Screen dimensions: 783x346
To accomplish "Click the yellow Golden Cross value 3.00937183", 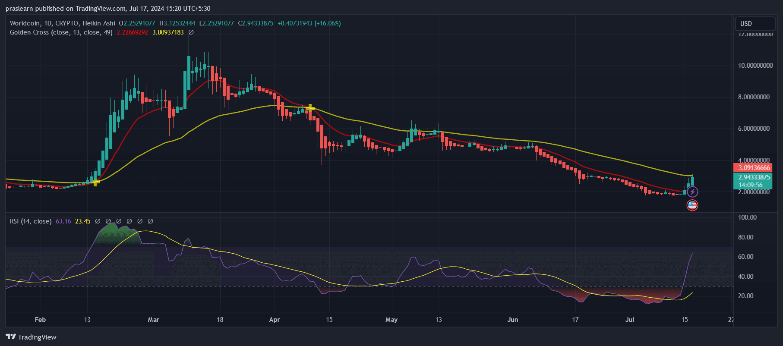I will (168, 32).
